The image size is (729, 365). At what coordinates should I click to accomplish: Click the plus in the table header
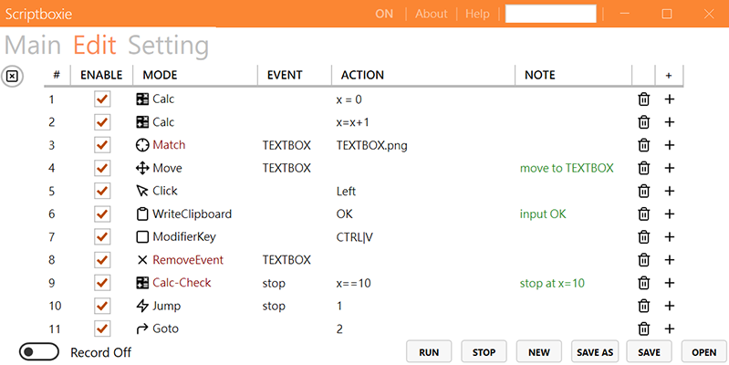point(669,76)
